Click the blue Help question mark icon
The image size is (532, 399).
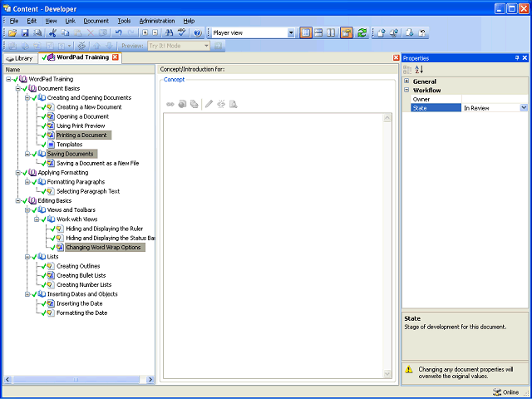click(x=198, y=33)
